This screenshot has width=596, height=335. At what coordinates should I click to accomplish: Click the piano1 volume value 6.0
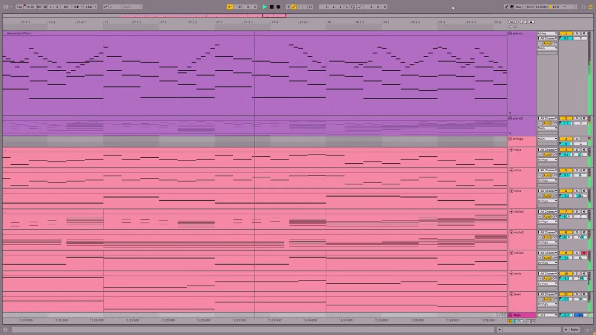[566, 38]
